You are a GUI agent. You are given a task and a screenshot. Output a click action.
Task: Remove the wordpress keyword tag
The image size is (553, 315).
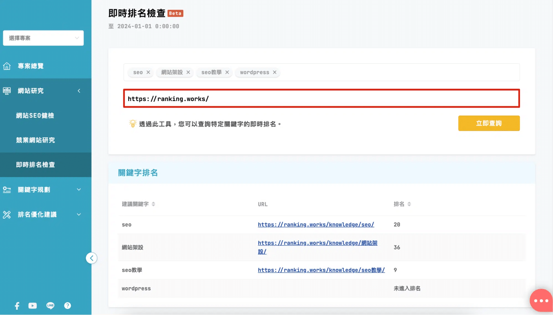(x=275, y=72)
